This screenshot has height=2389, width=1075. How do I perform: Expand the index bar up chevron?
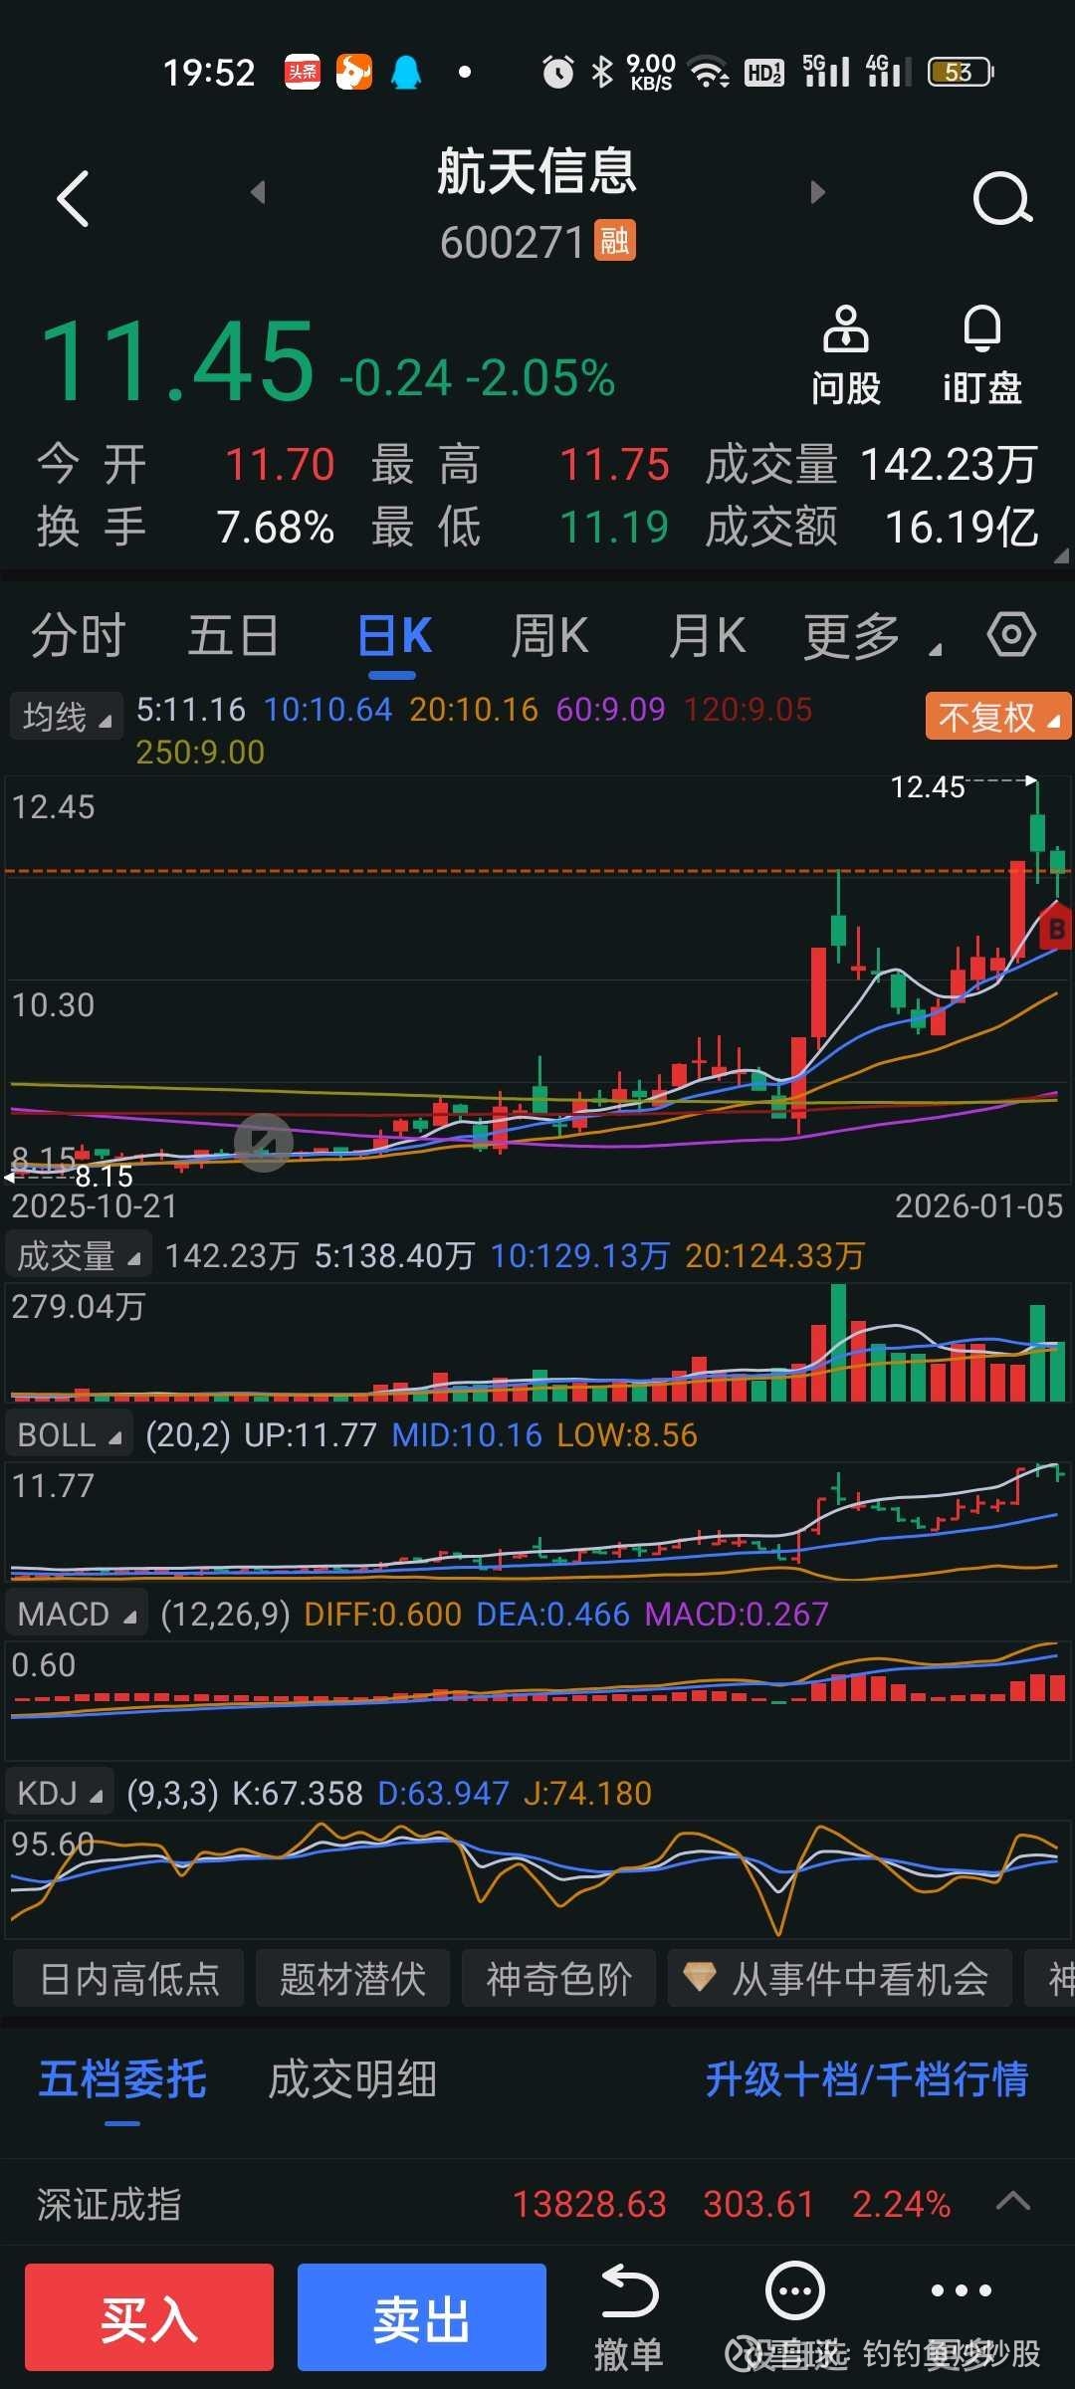click(1013, 2201)
